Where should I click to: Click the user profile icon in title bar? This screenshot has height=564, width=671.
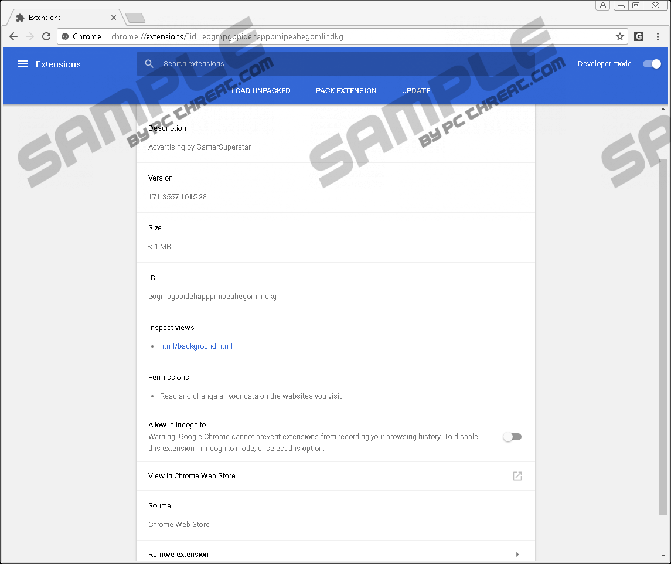(603, 5)
